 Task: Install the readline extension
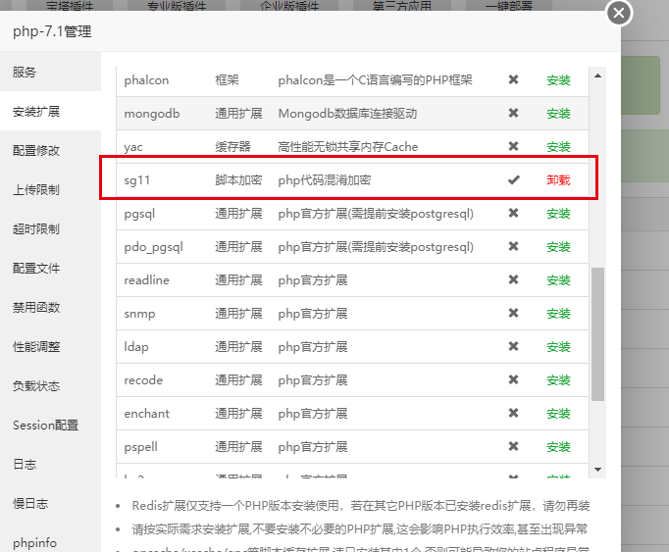(558, 280)
